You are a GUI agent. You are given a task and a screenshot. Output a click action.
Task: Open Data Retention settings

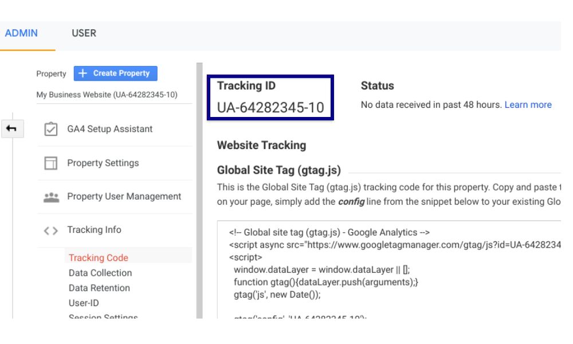point(99,288)
